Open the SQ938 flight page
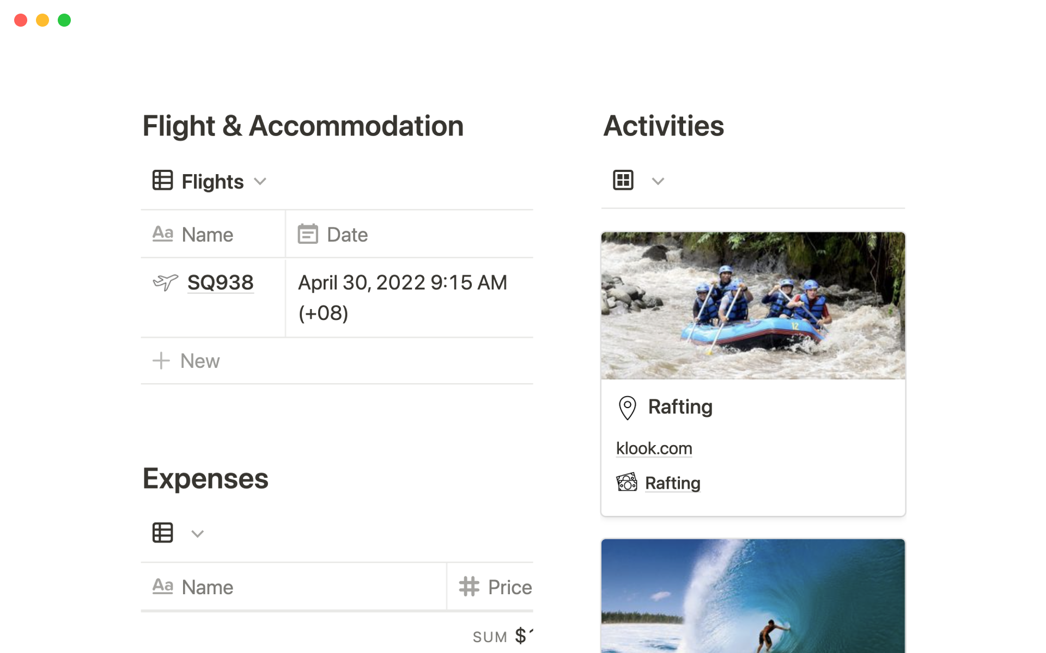The width and height of the screenshot is (1046, 653). coord(220,282)
